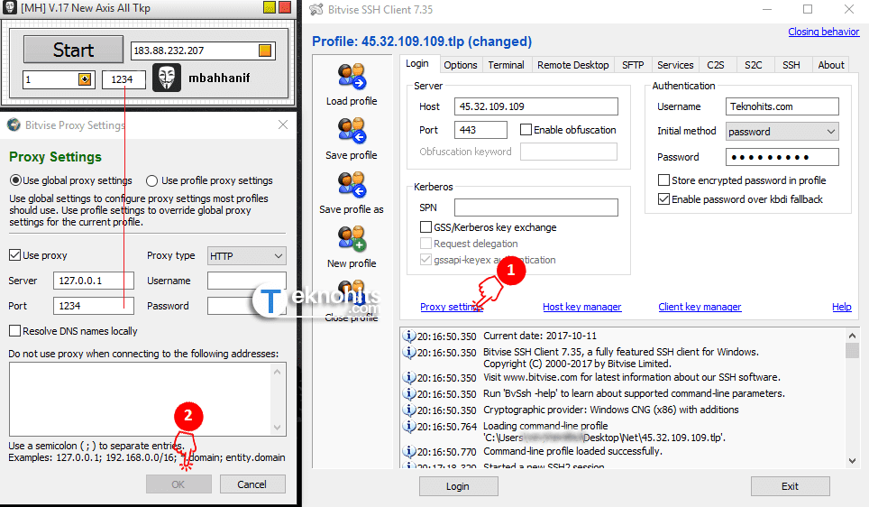Click the Exit button
The width and height of the screenshot is (869, 507).
point(791,486)
